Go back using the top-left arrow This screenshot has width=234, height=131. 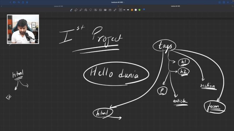(x=10, y=2)
